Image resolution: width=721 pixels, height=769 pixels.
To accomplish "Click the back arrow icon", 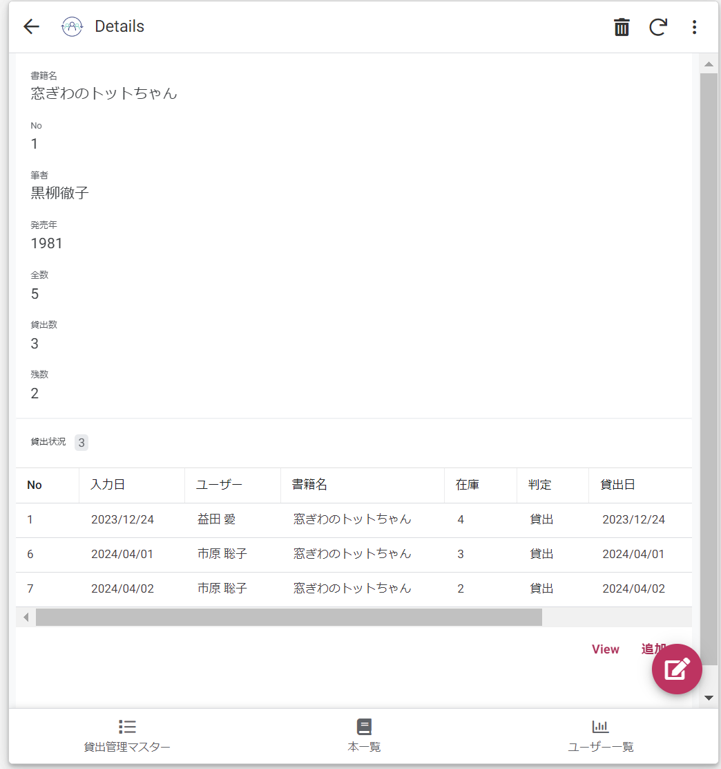I will click(32, 27).
